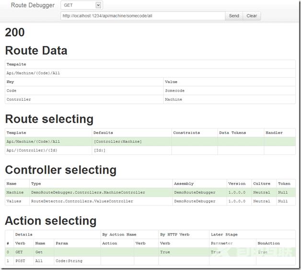Viewport: 301px width, 270px height.
Task: Click the request URL input field
Action: [x=142, y=16]
